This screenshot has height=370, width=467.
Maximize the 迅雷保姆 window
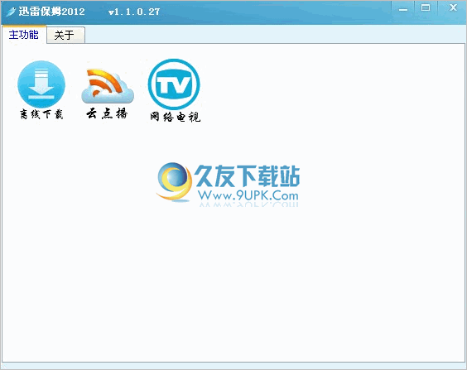pos(426,8)
